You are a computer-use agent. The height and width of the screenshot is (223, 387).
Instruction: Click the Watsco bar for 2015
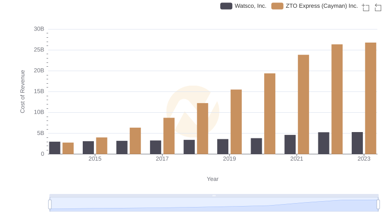pos(89,148)
